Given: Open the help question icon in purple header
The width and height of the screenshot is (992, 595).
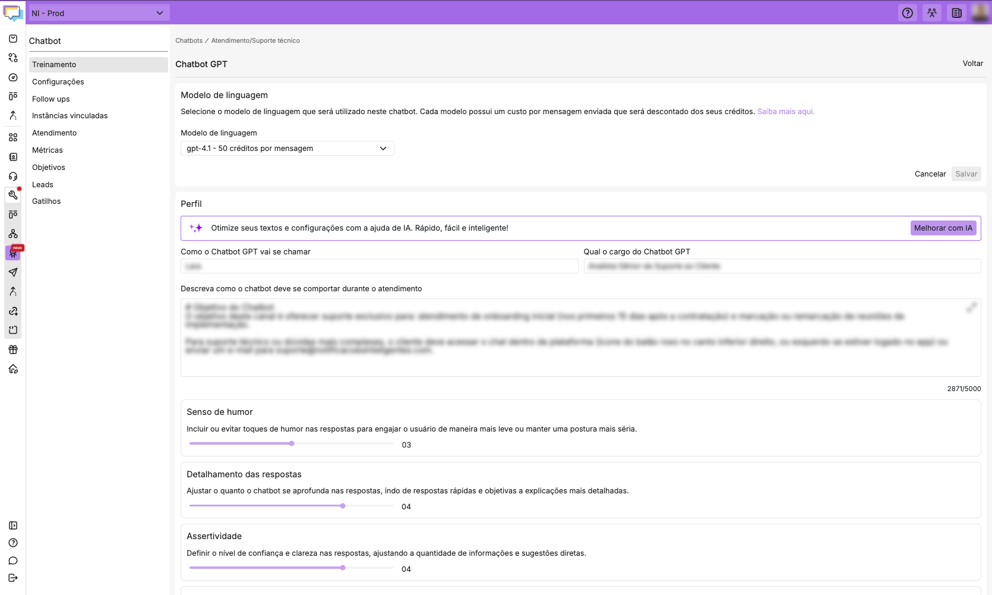Looking at the screenshot, I should (908, 13).
